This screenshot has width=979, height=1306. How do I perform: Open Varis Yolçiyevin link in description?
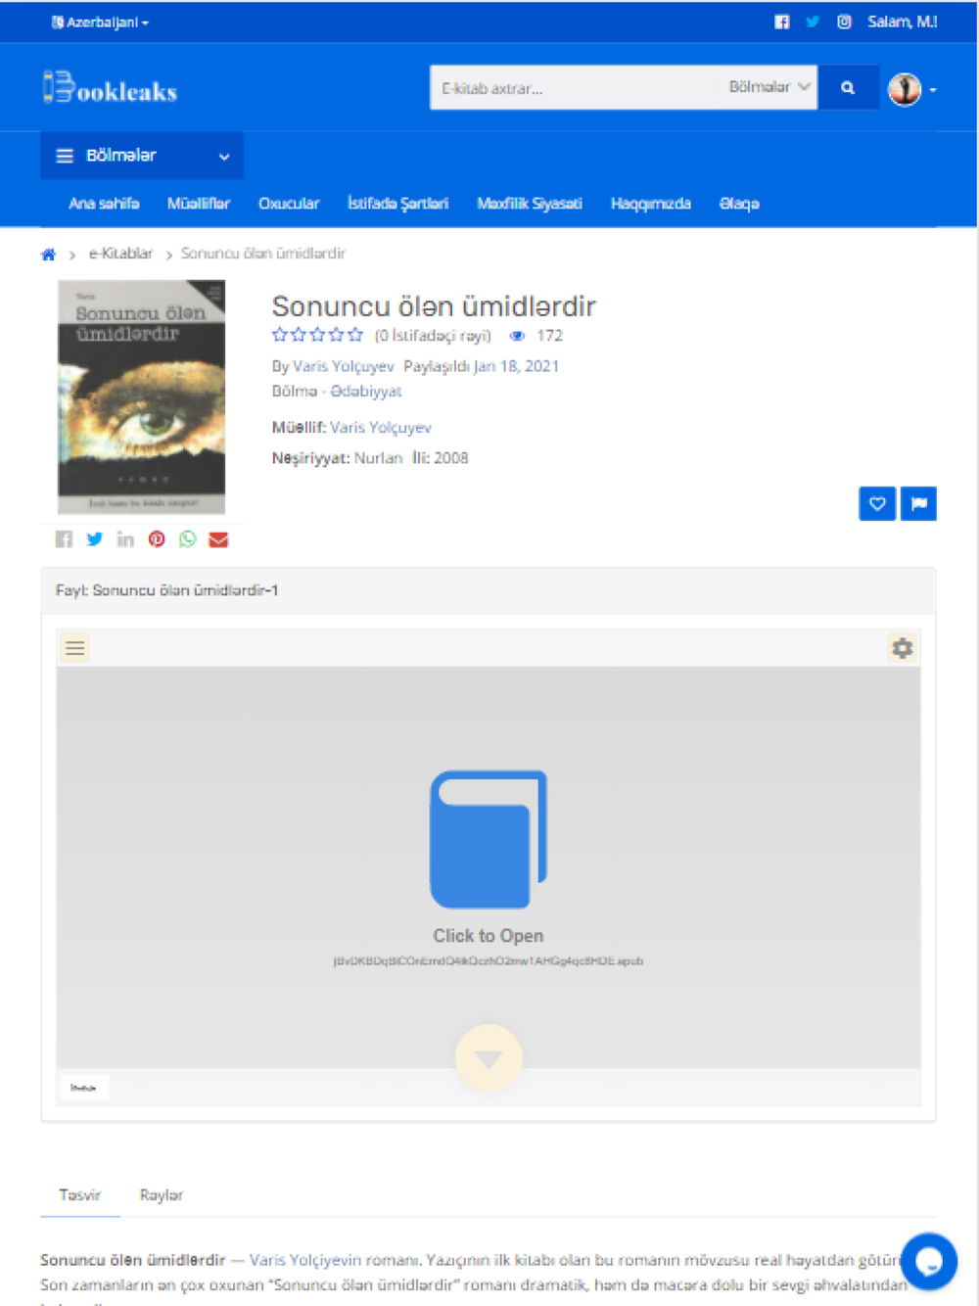point(305,1260)
